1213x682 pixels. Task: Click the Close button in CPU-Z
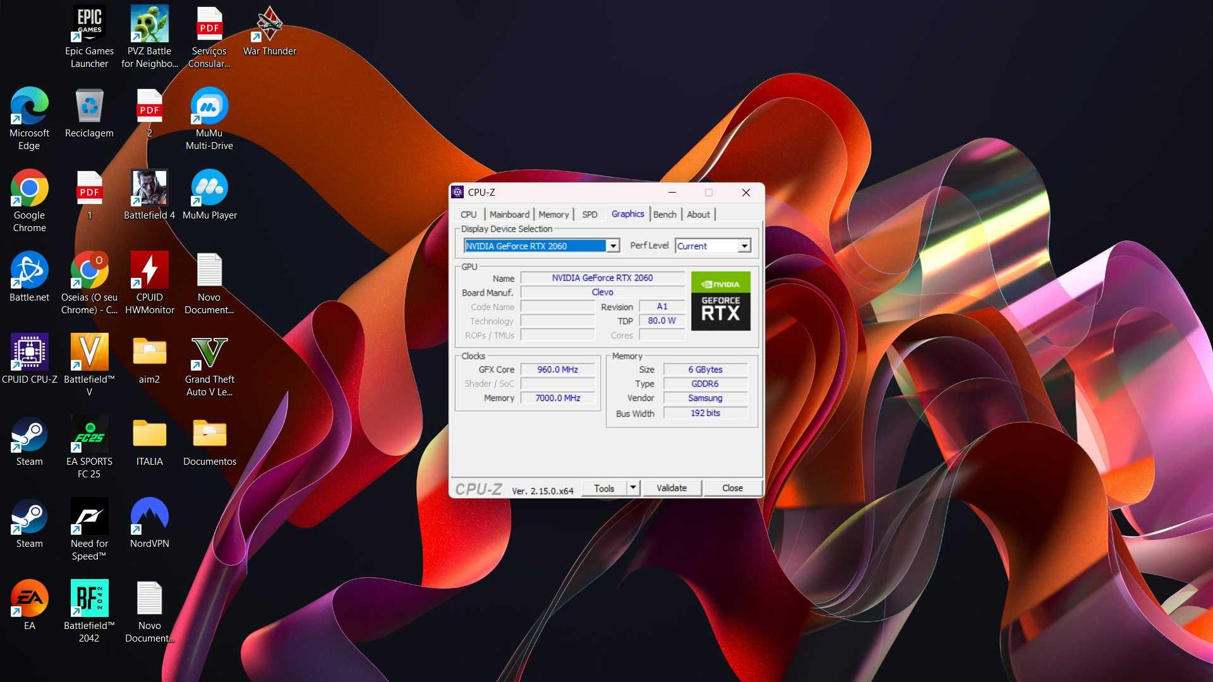coord(732,488)
